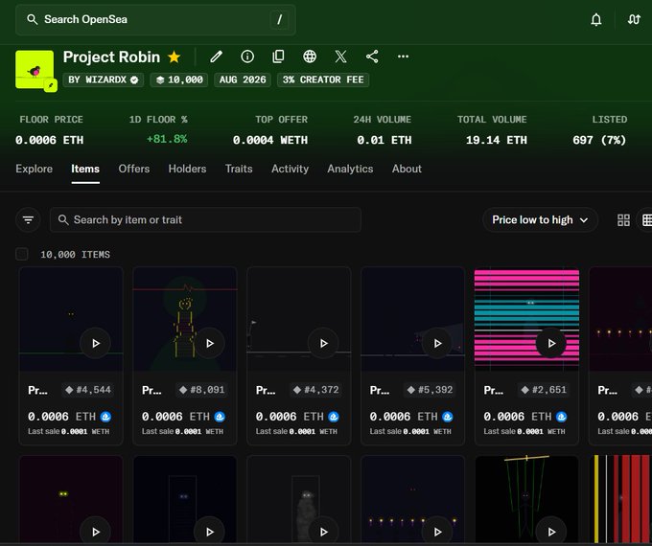Switch to grid view layout
Viewport: 652px width, 546px height.
pyautogui.click(x=623, y=219)
